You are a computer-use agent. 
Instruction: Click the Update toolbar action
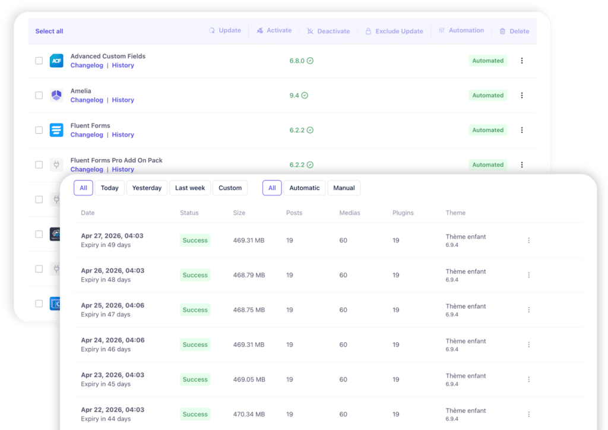225,31
